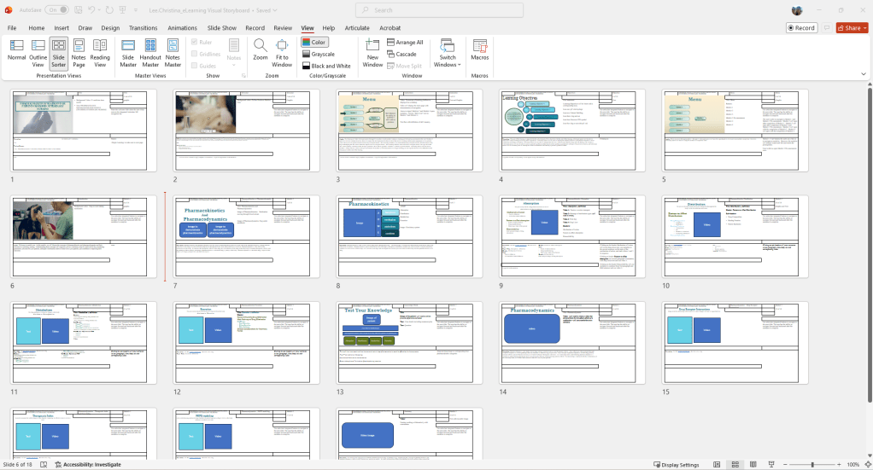Image resolution: width=873 pixels, height=470 pixels.
Task: Open Display Settings
Action: tap(676, 464)
